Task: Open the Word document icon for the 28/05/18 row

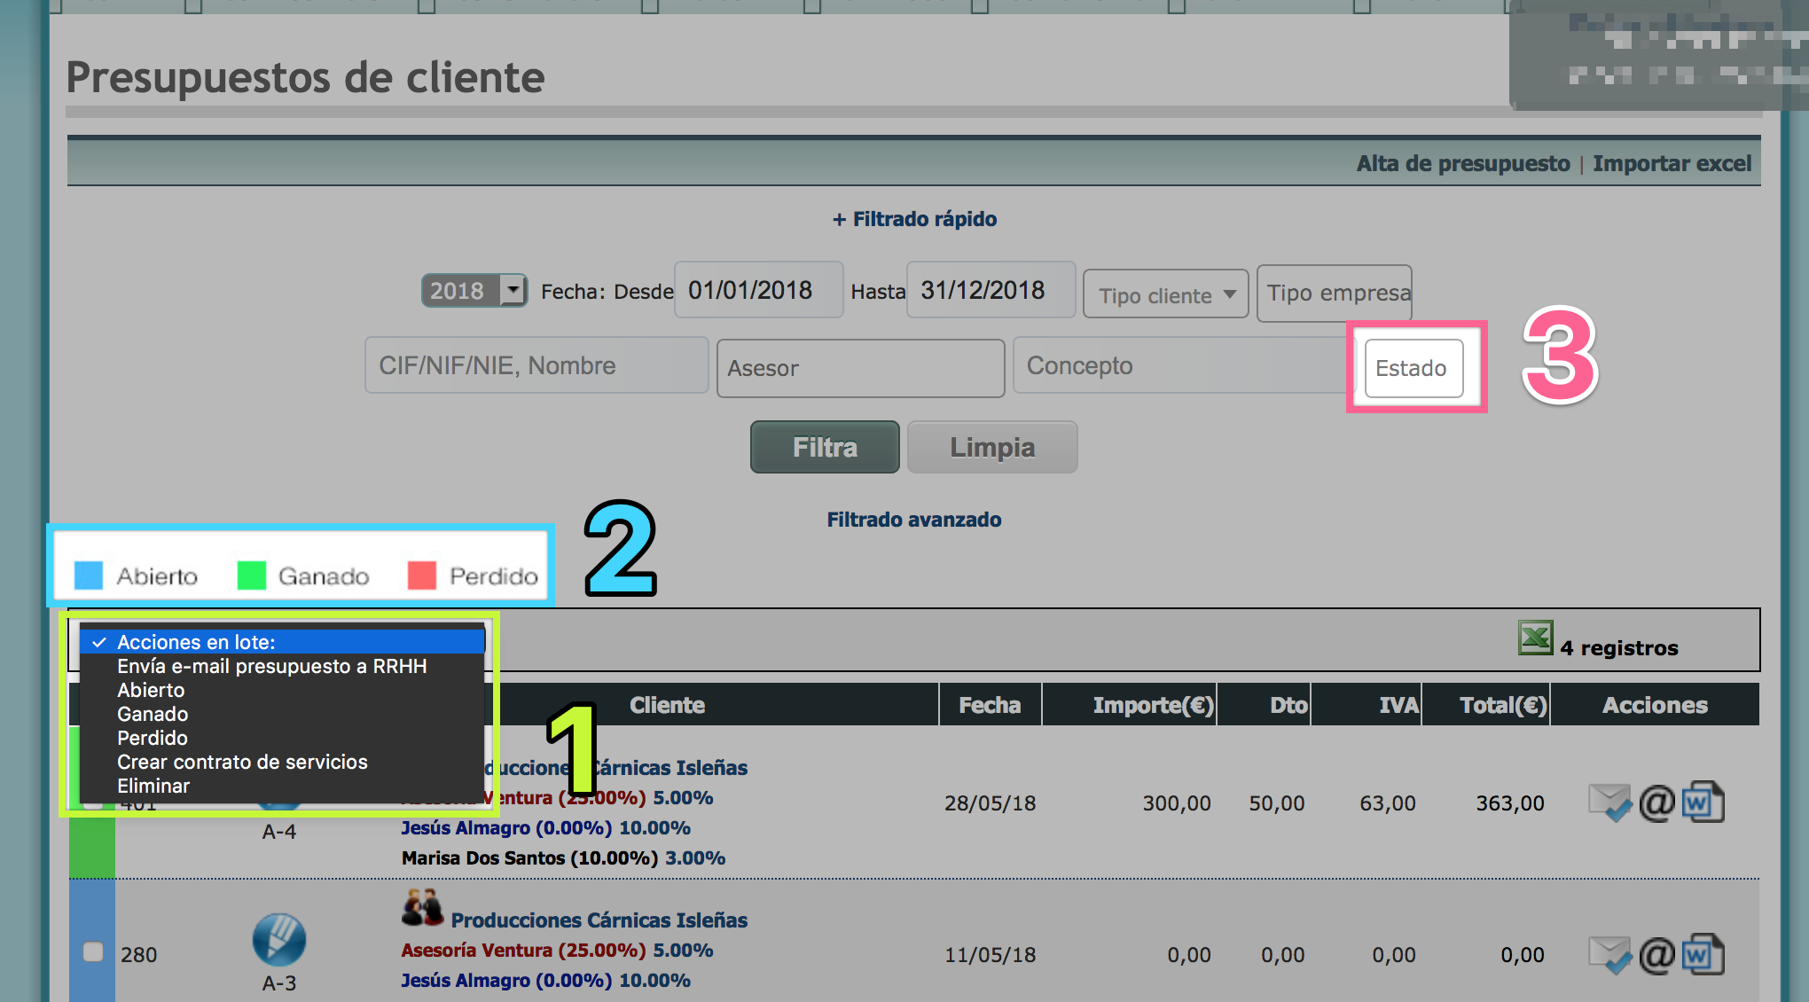Action: tap(1703, 802)
